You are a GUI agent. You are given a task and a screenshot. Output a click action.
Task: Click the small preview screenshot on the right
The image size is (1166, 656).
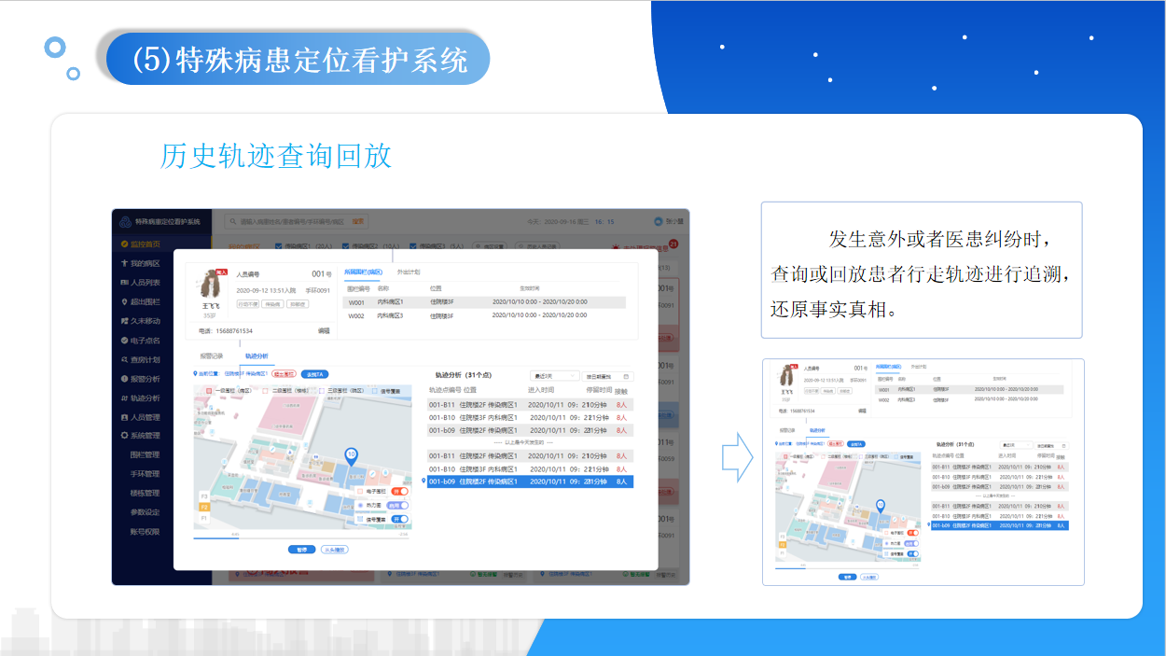tap(923, 472)
